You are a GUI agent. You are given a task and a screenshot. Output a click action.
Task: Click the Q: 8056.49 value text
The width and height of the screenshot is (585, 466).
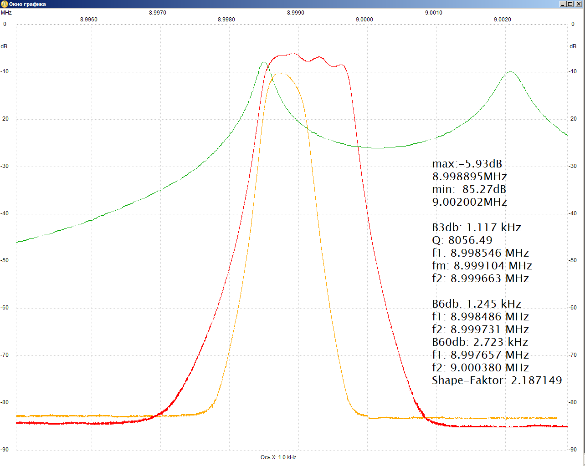462,240
